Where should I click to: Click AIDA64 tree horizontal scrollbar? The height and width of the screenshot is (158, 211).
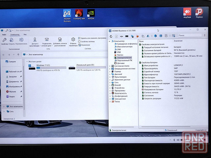pos(123,127)
